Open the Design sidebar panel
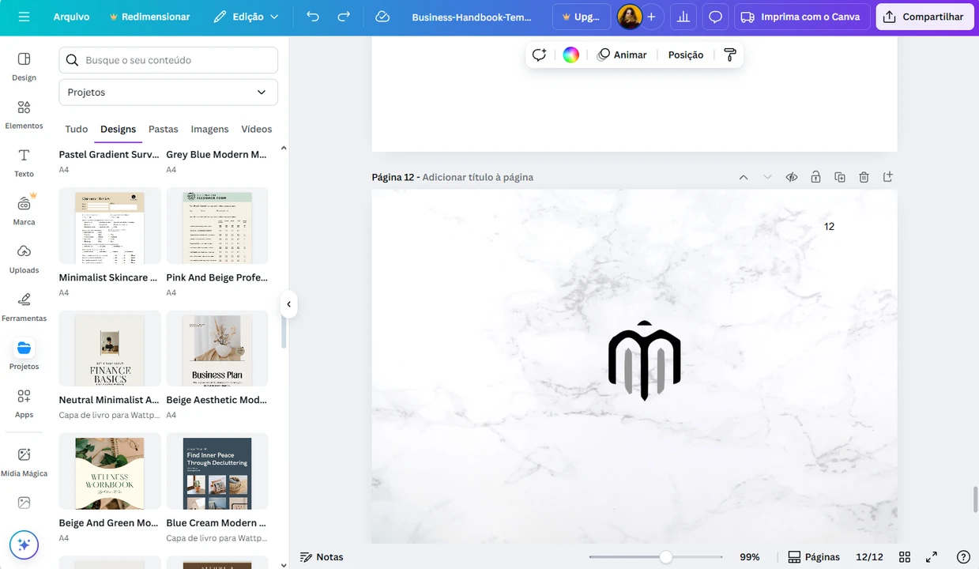 coord(24,66)
